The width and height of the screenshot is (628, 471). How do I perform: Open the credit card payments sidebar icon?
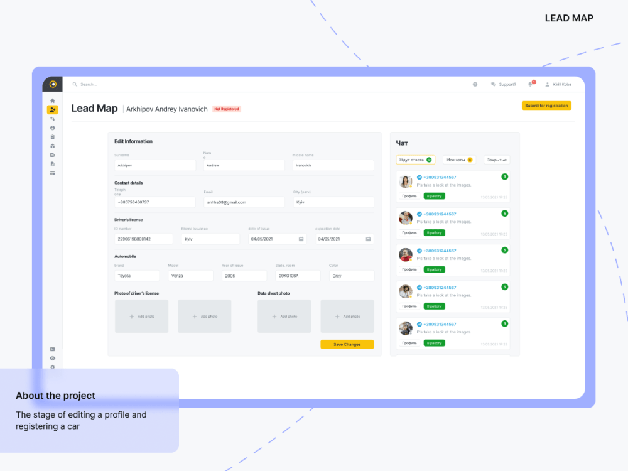pyautogui.click(x=53, y=173)
